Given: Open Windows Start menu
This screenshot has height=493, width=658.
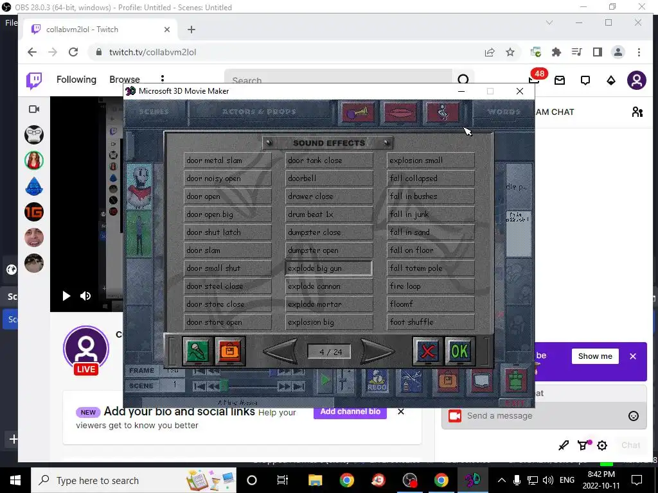Looking at the screenshot, I should 15,480.
